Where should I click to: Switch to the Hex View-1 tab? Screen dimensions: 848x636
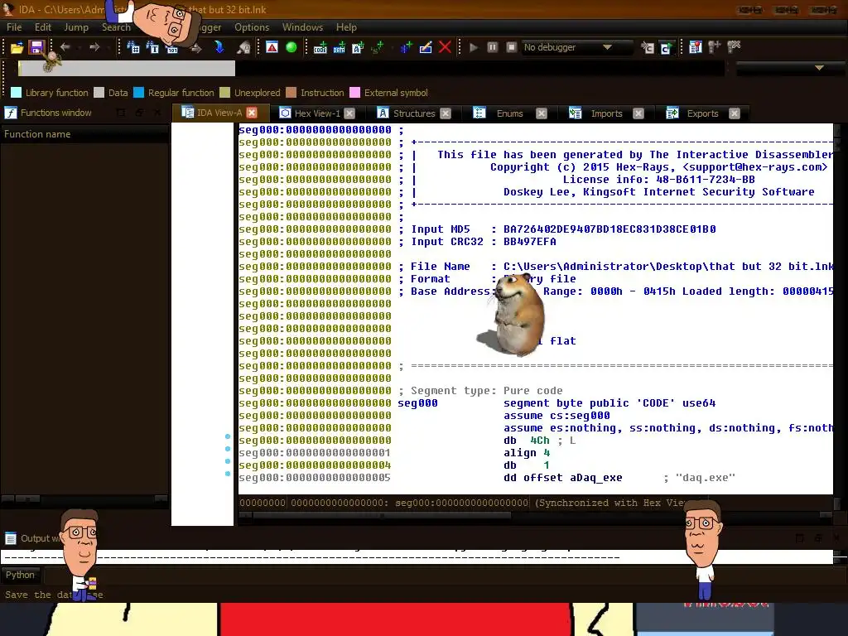point(317,113)
